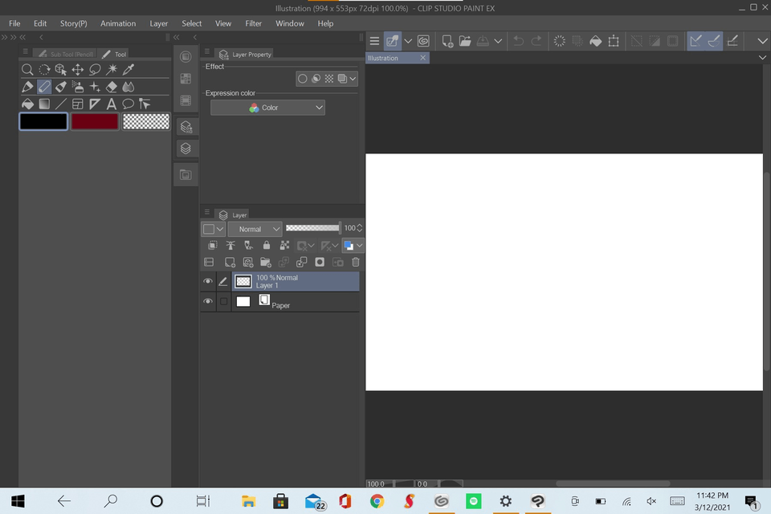Select the Lasso selection tool

coord(95,69)
